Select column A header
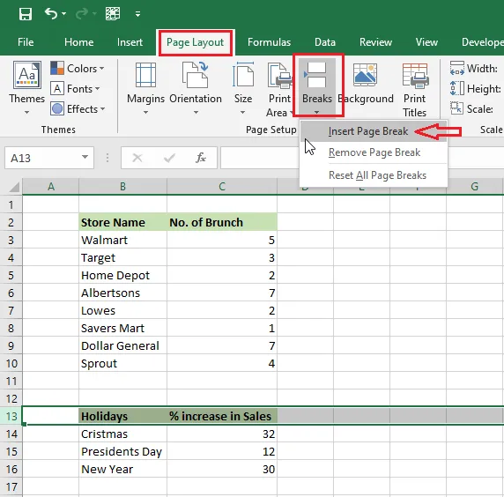The image size is (504, 497). tap(51, 187)
